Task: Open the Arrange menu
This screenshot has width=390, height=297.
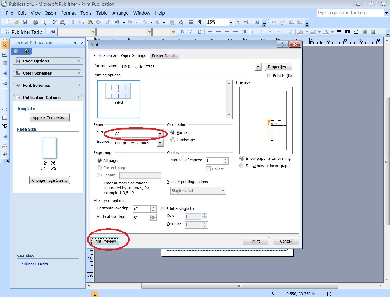Action: 120,13
